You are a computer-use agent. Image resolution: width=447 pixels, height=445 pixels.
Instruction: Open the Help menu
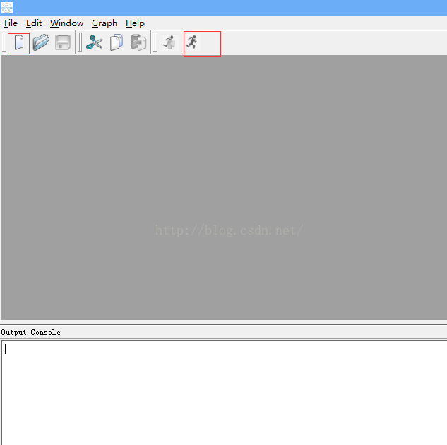[135, 23]
